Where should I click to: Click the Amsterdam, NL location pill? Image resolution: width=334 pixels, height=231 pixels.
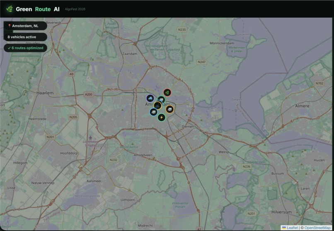tap(25, 26)
